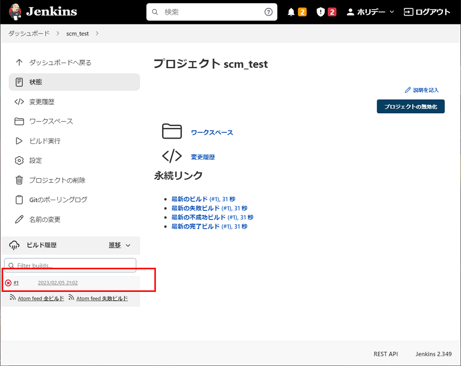Click the logout door icon
The width and height of the screenshot is (461, 366).
click(x=408, y=12)
